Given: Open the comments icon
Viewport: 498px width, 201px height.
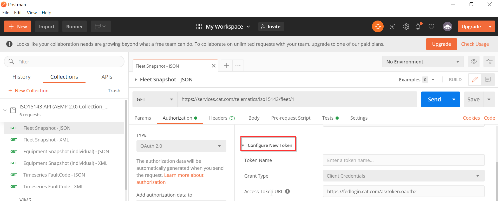Looking at the screenshot, I should 488,80.
